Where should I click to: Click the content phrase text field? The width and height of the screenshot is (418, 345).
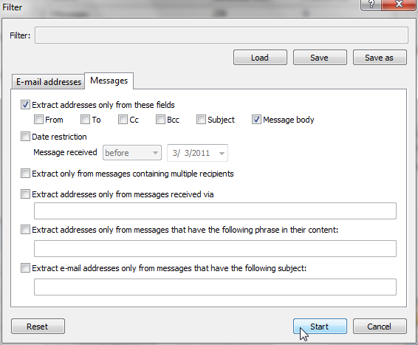215,248
